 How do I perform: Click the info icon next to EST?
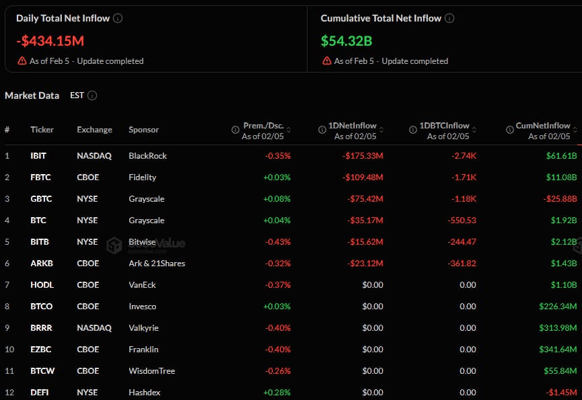[91, 95]
